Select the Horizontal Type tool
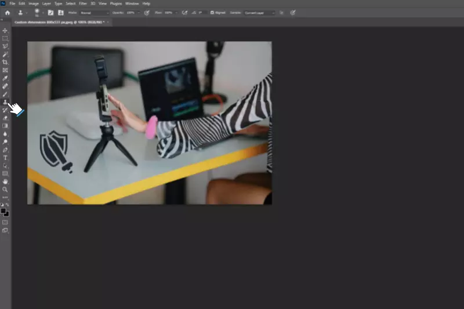 click(x=5, y=158)
